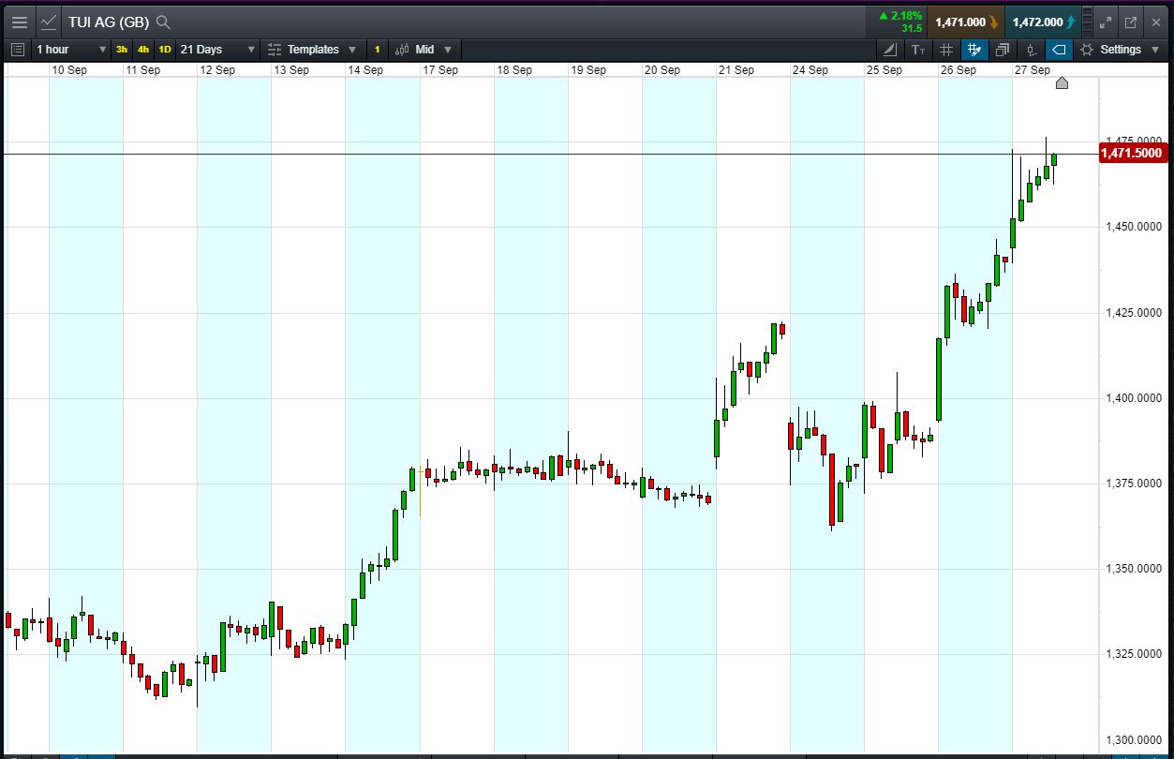Screen dimensions: 1174x759
Task: Toggle the chart grid lines
Action: pyautogui.click(x=946, y=49)
